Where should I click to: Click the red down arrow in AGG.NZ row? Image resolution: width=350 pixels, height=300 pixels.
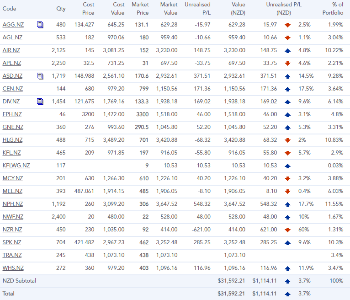tap(287, 25)
